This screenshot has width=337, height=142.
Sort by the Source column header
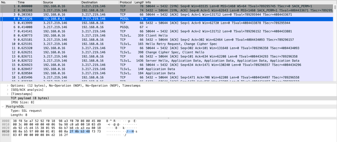(x=61, y=2)
